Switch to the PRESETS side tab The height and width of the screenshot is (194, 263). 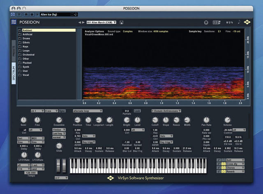point(14,51)
